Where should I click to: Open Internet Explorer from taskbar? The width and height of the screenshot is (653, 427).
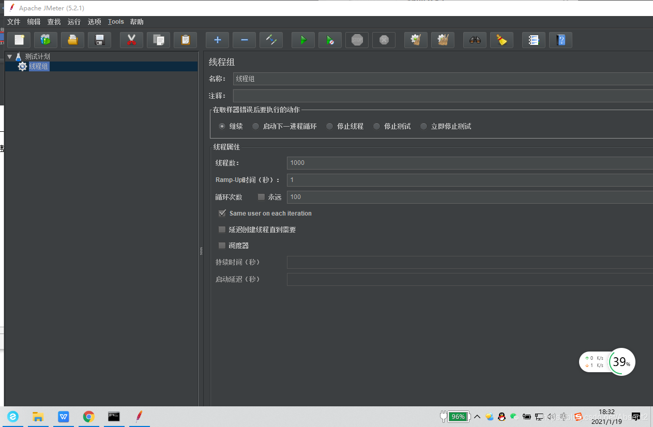[12, 417]
